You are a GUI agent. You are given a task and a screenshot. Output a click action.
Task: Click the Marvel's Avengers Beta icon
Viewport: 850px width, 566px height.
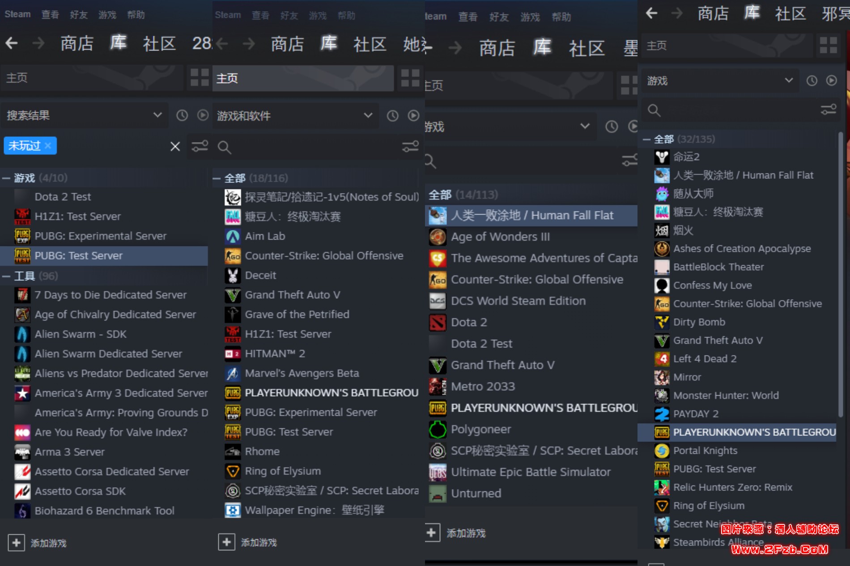tap(233, 373)
